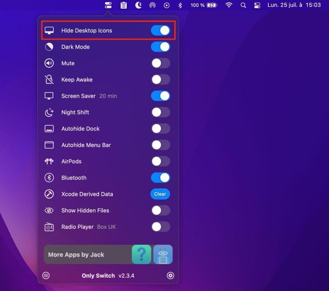
Task: Click the Dark Mode label
Action: coord(76,47)
